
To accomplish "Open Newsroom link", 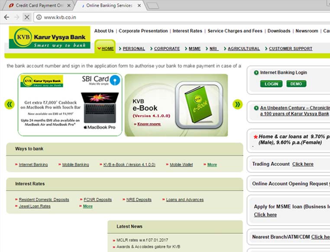I will pos(307,31).
